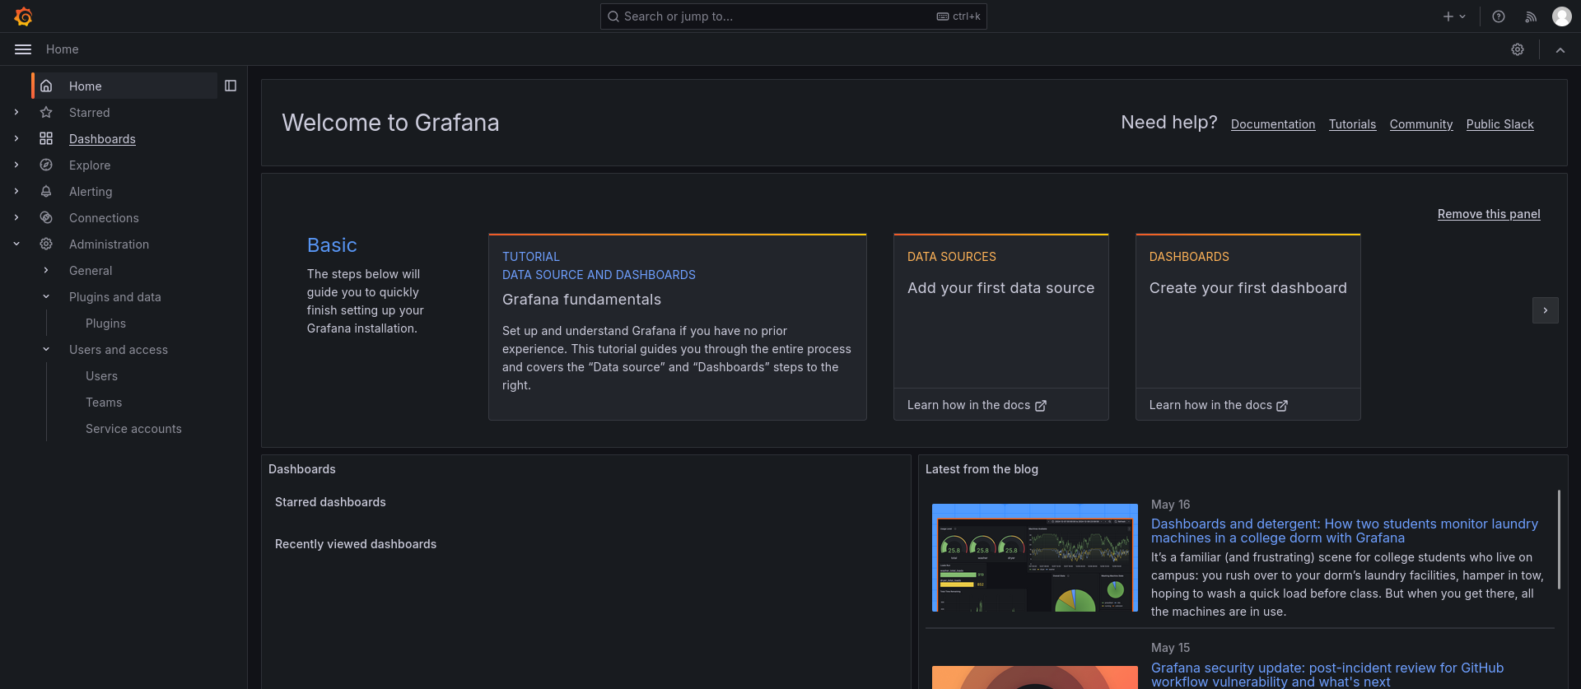Open Starred from the sidebar
Viewport: 1581px width, 689px height.
[x=89, y=113]
